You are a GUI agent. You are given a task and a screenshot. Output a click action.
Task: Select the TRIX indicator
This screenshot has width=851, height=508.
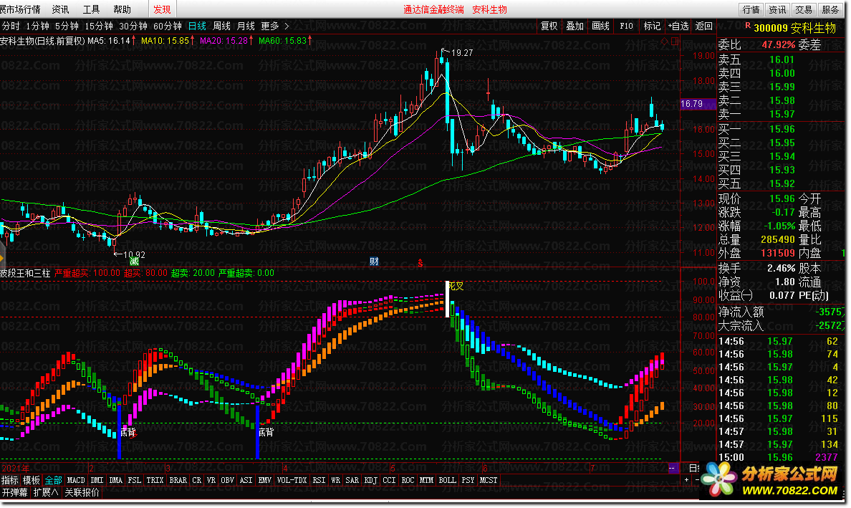155,480
